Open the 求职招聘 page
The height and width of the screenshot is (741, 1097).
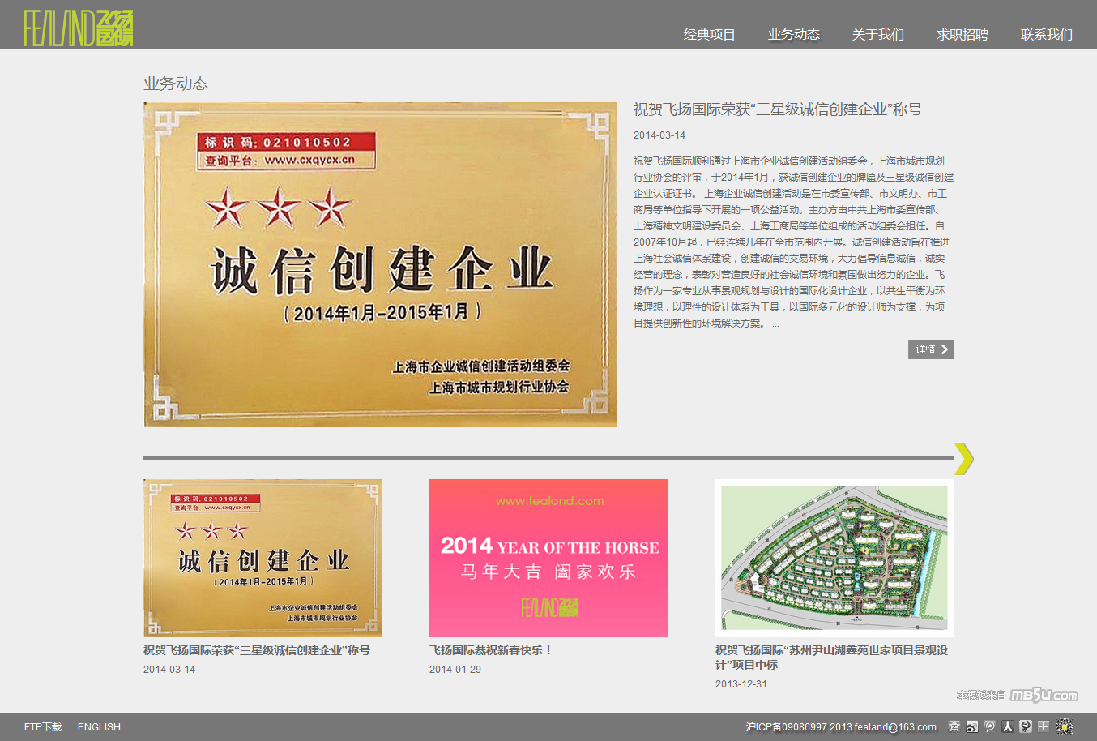pyautogui.click(x=963, y=34)
